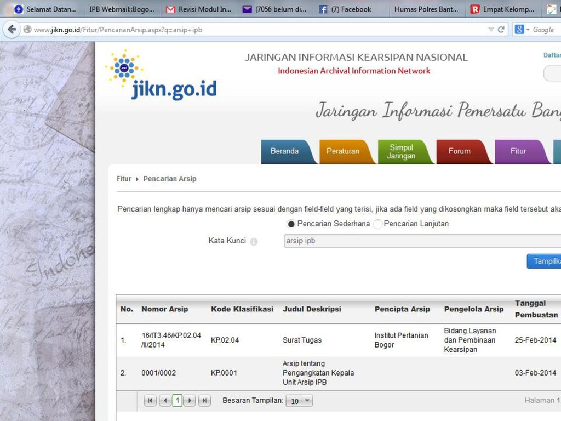Click the site identity globe icon
This screenshot has height=421, width=561.
click(x=27, y=30)
